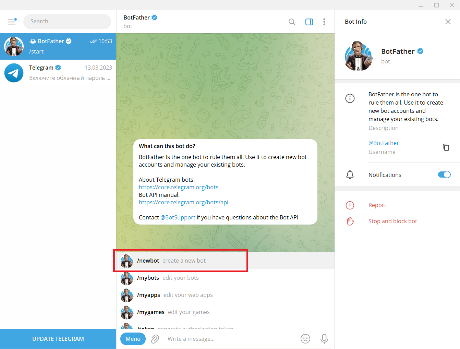This screenshot has width=460, height=349.
Task: Toggle the side panel icon in header
Action: click(x=309, y=22)
